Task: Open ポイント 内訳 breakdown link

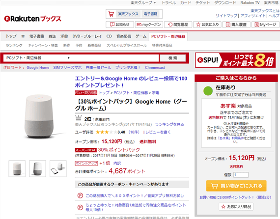Action: coord(117,164)
